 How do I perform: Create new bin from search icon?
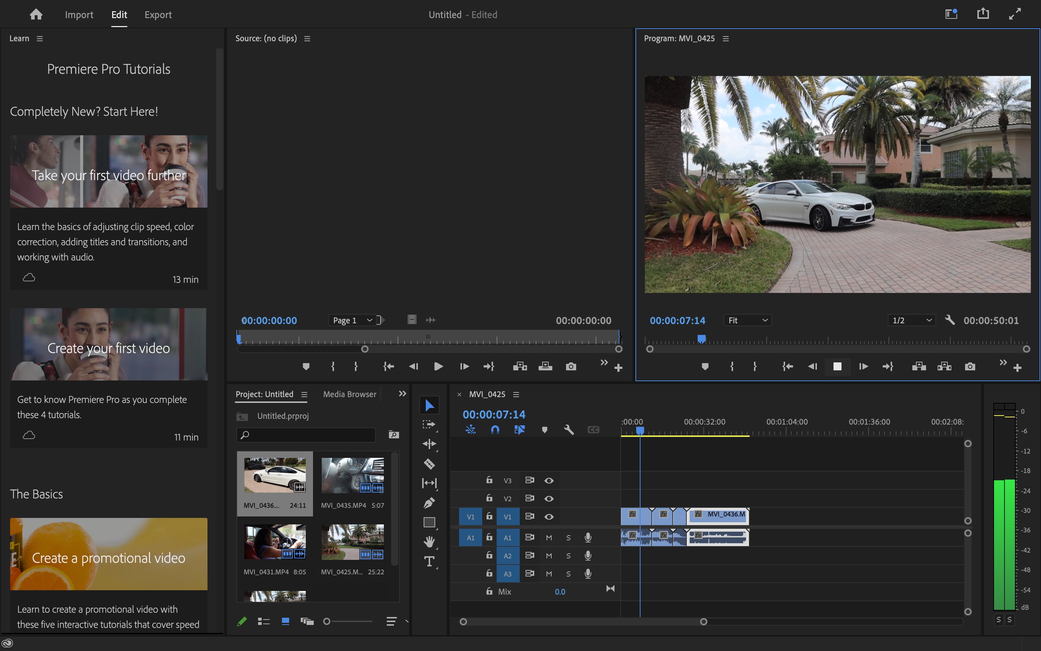coord(394,435)
